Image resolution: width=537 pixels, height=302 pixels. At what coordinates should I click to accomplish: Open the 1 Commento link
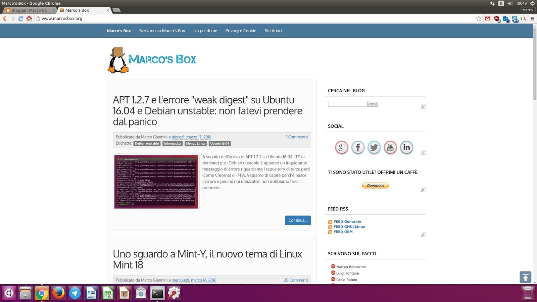click(x=297, y=137)
